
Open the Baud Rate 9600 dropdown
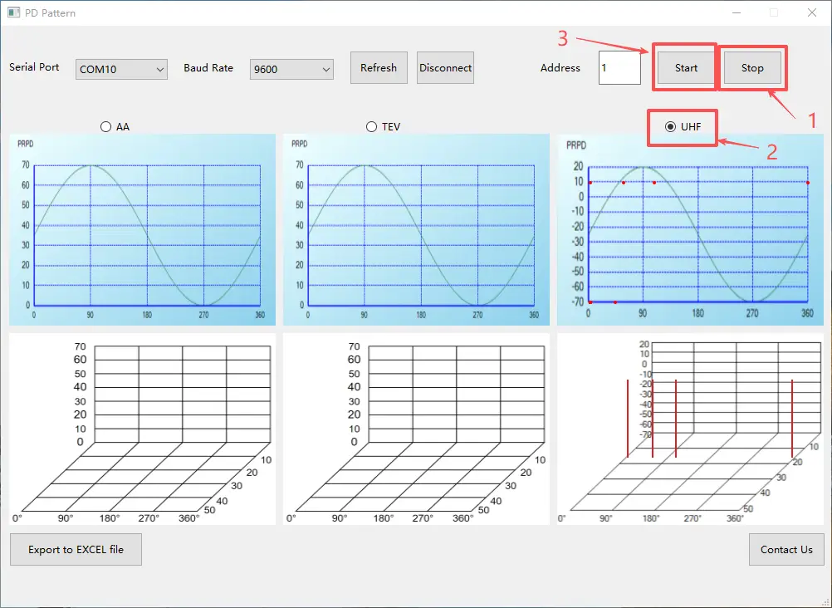[x=291, y=69]
